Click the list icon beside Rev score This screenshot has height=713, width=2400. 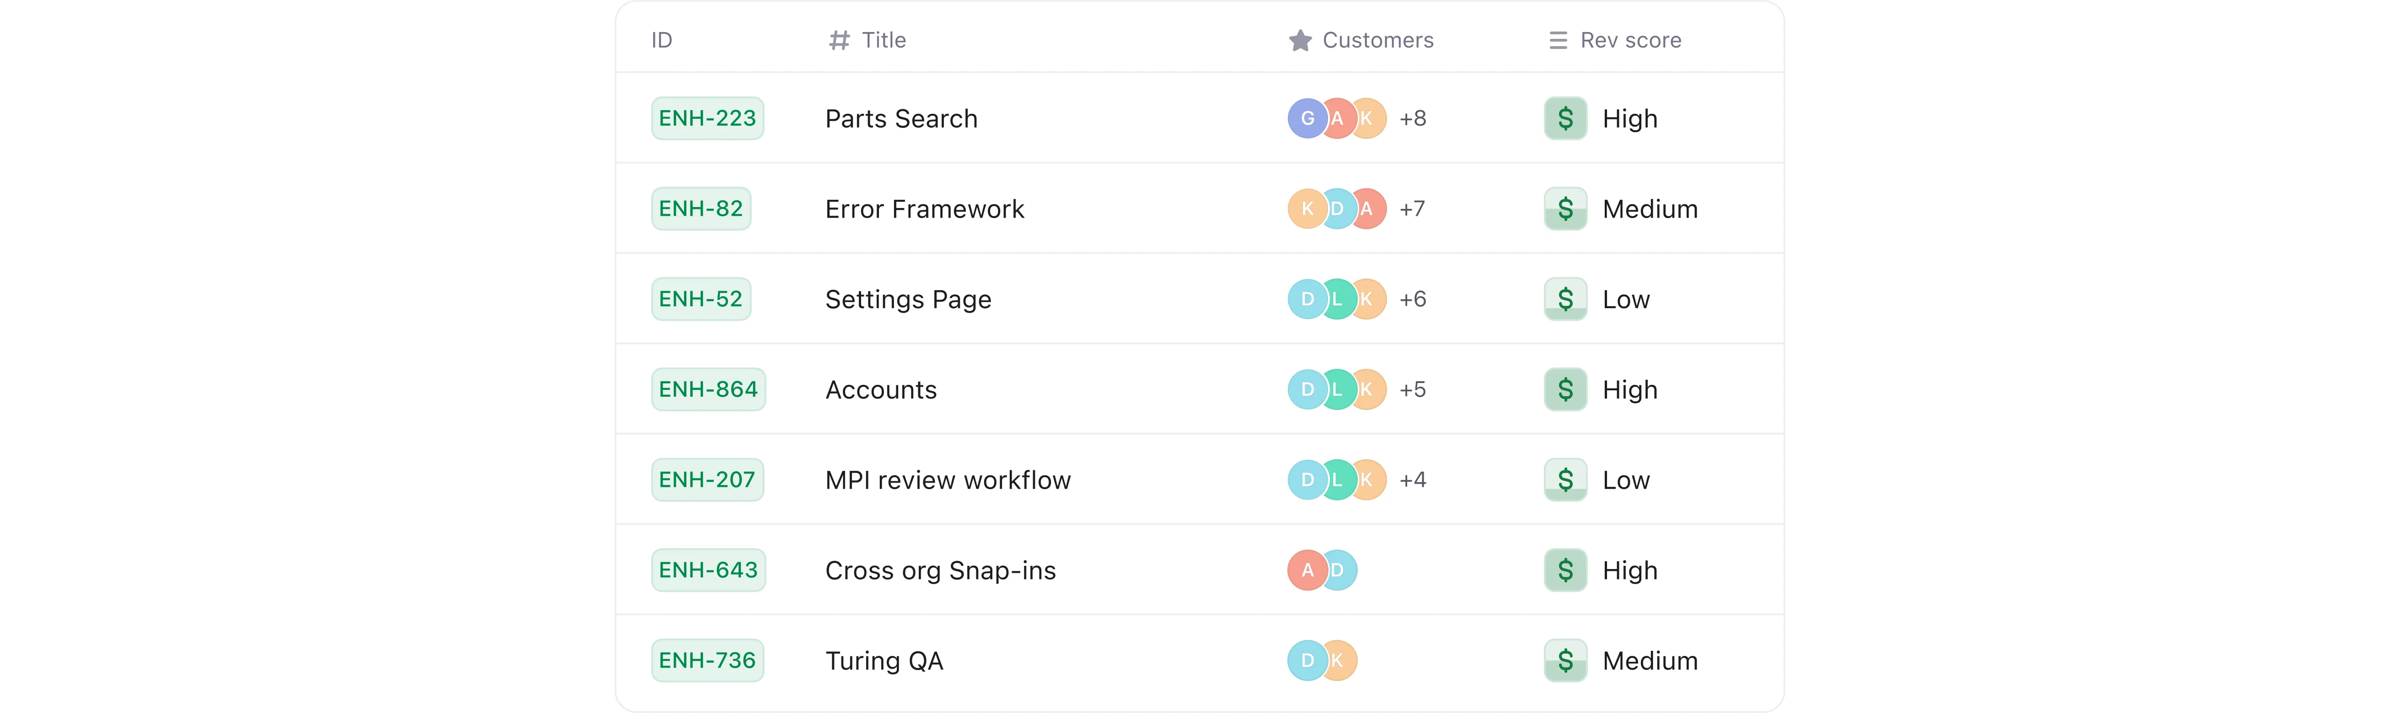[x=1558, y=40]
